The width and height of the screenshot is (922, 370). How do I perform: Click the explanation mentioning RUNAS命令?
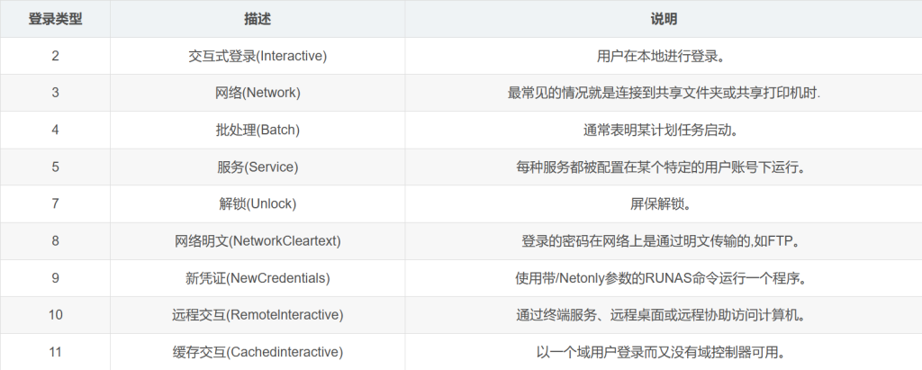[664, 277]
